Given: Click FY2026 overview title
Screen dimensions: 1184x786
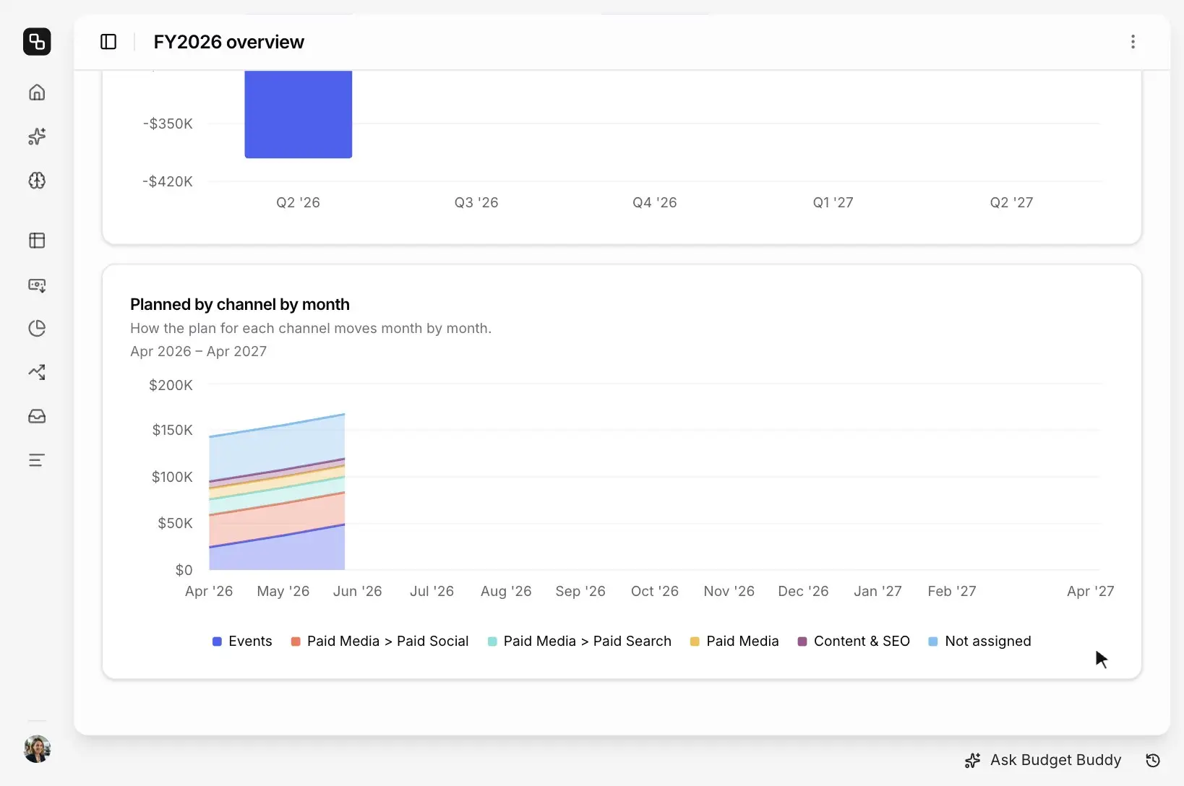Looking at the screenshot, I should point(229,42).
